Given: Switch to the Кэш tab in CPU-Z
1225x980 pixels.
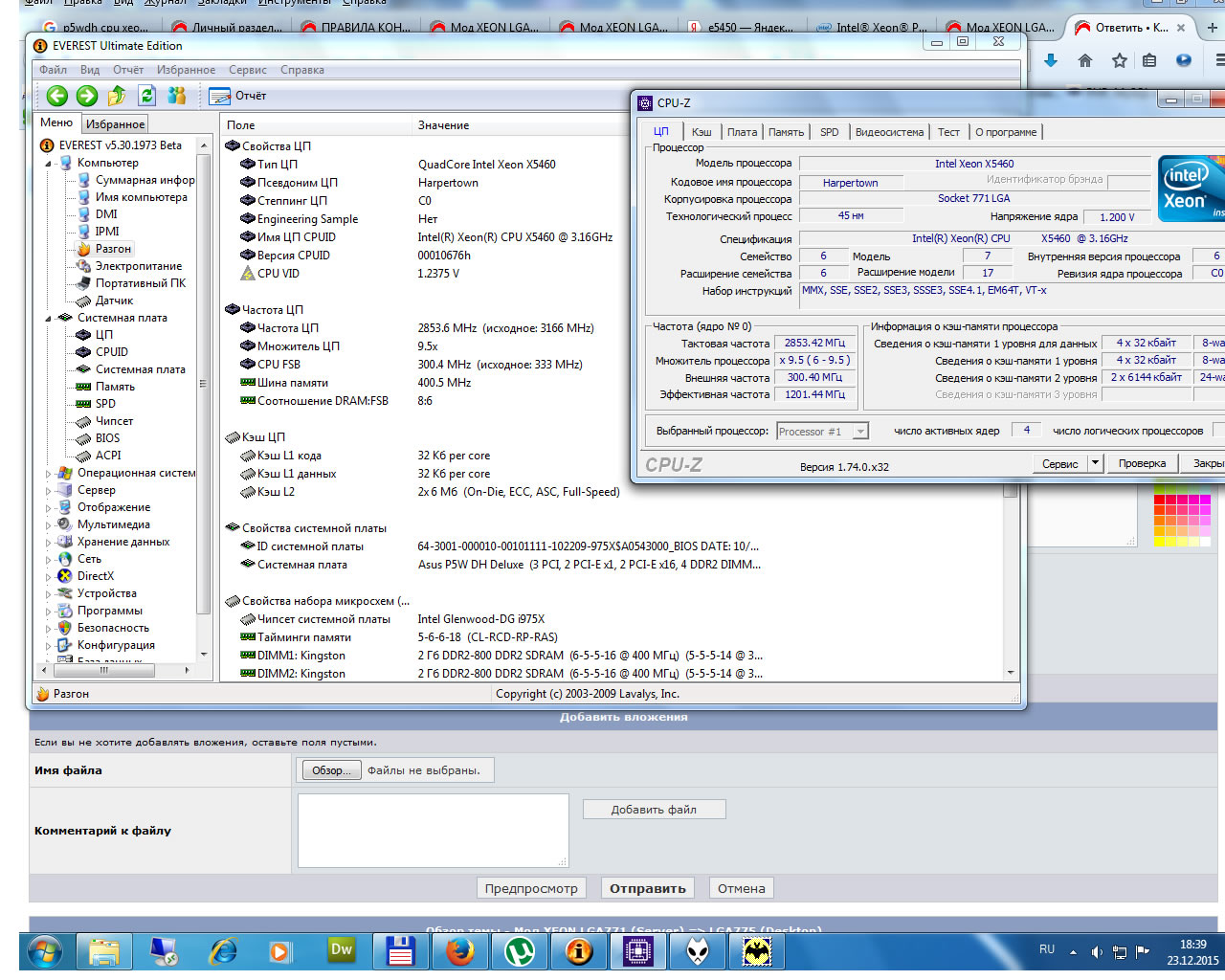Looking at the screenshot, I should pyautogui.click(x=702, y=132).
